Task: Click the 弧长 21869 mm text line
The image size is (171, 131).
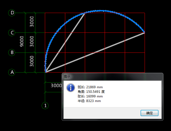Action: (x=90, y=87)
